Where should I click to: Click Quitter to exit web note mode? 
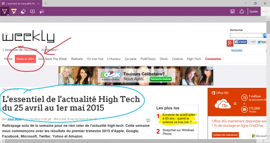point(253,12)
